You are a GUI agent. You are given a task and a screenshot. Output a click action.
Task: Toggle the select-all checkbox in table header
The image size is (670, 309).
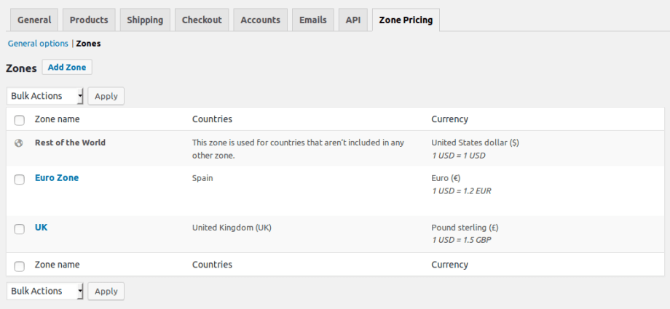(19, 121)
